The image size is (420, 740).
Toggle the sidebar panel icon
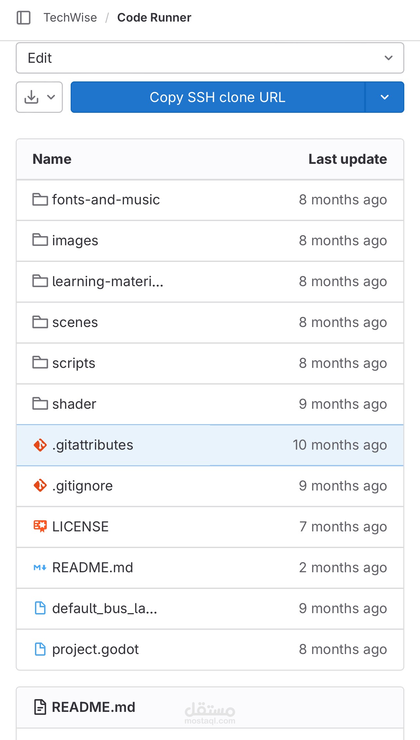[x=24, y=18]
